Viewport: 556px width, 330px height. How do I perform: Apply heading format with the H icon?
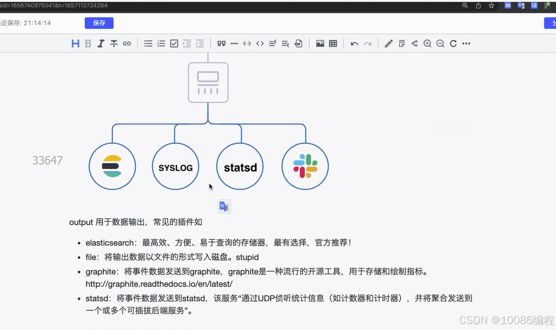tap(75, 44)
